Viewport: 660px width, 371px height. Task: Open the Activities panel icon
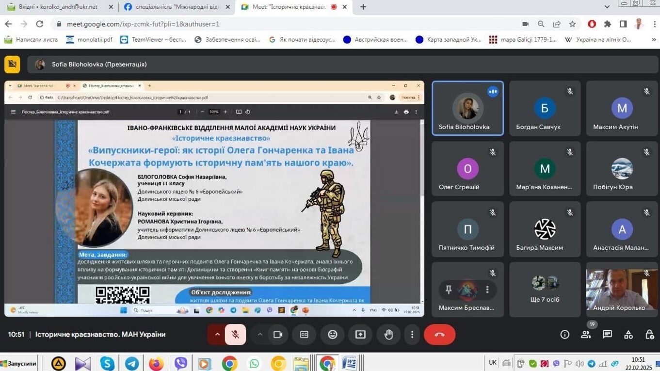[x=628, y=335]
